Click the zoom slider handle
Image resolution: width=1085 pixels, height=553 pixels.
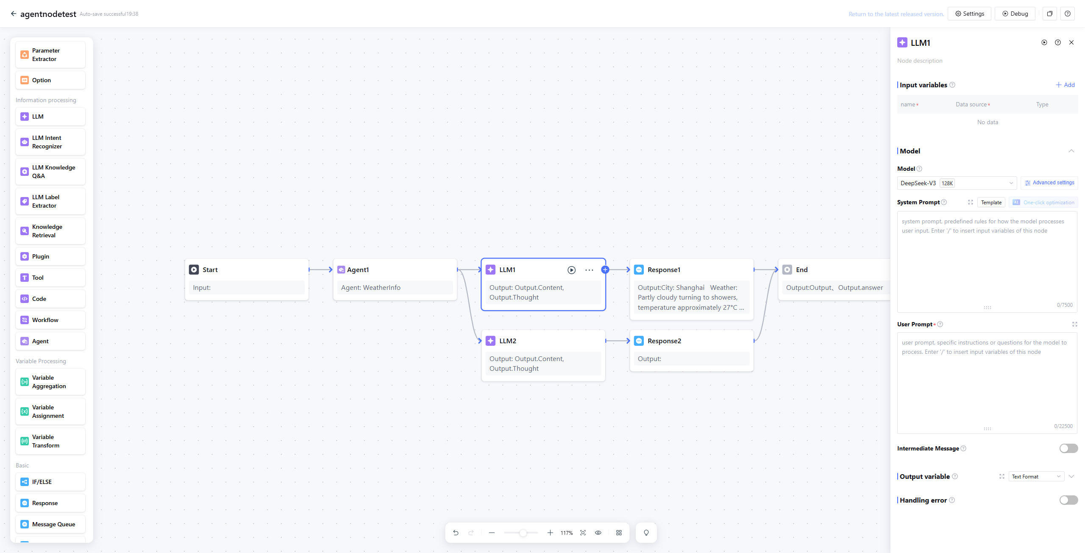(x=523, y=533)
